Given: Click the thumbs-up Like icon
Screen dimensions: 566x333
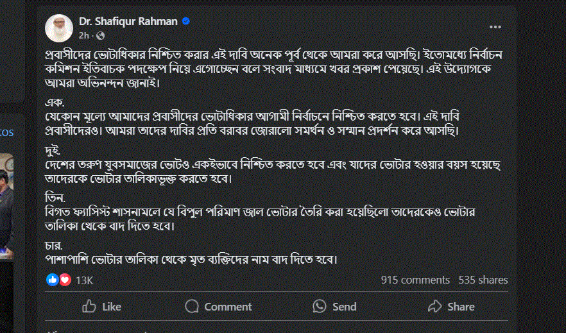Looking at the screenshot, I should coord(90,307).
